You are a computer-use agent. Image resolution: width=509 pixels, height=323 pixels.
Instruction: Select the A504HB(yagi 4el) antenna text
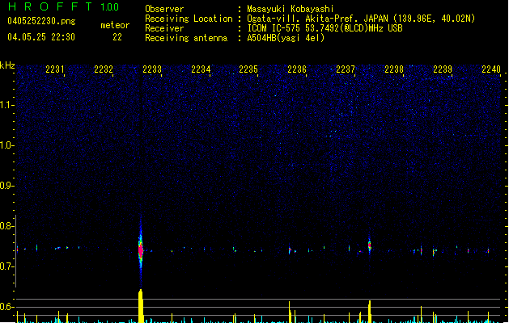coord(286,38)
